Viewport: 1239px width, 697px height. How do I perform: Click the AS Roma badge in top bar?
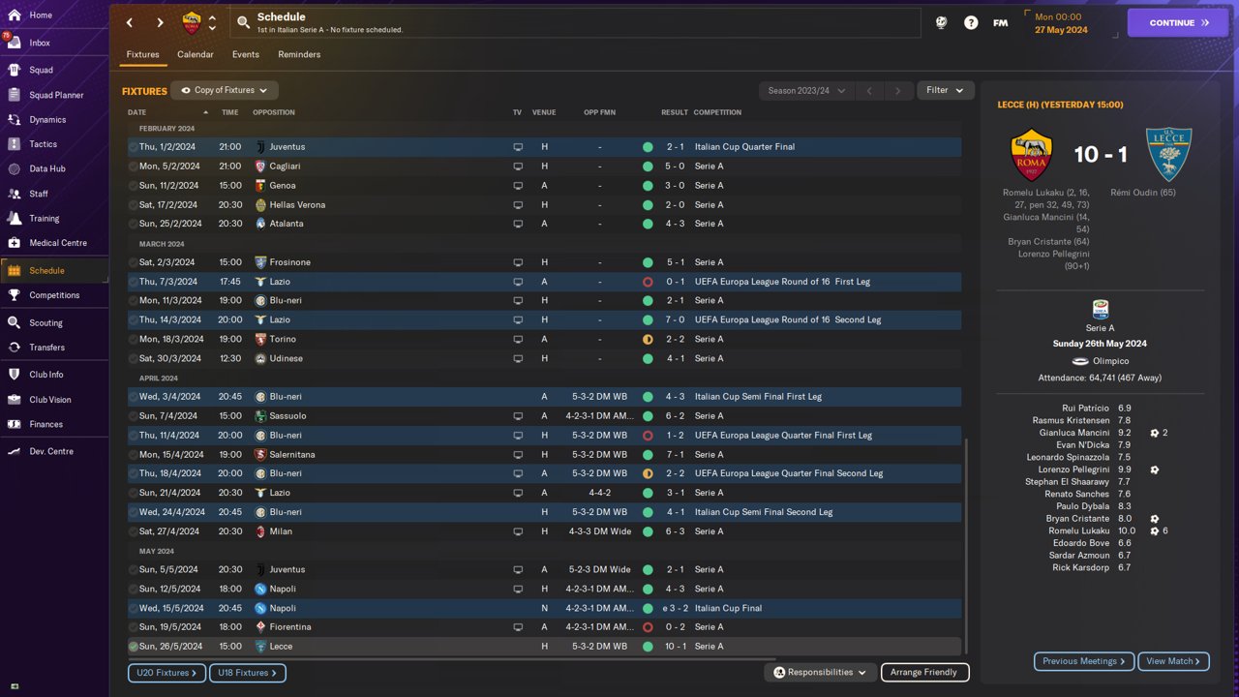(x=192, y=22)
